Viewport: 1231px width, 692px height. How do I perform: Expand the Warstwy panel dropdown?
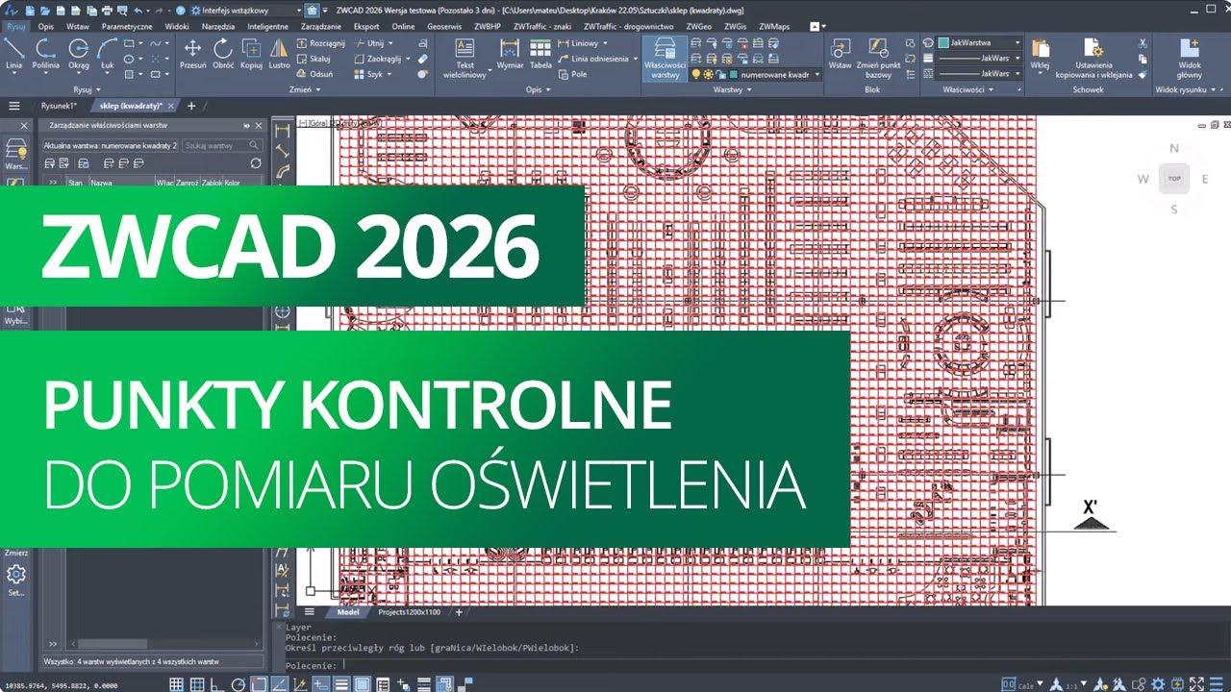pyautogui.click(x=731, y=89)
